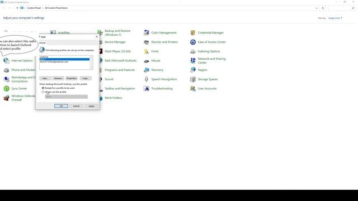Open the Speech Recognition microphone icon
Image resolution: width=358 pixels, height=201 pixels.
pyautogui.click(x=147, y=79)
